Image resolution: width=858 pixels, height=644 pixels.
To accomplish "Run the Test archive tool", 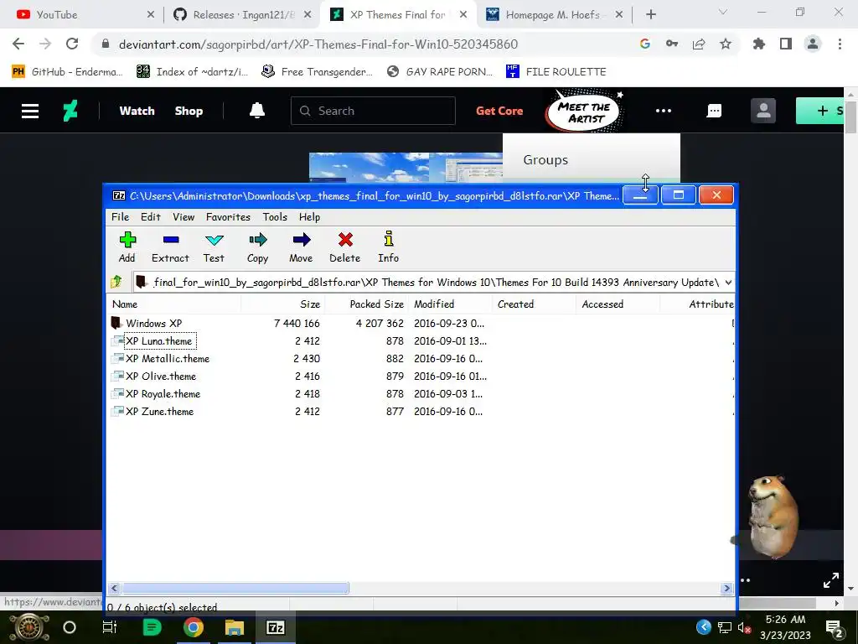I will pyautogui.click(x=214, y=247).
